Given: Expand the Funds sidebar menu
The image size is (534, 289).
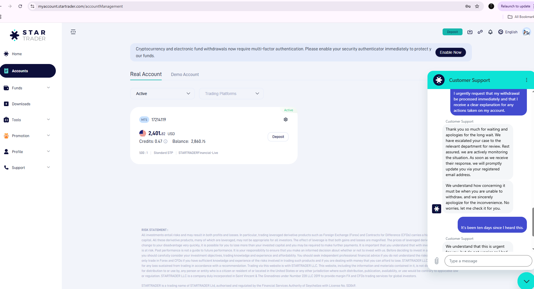Looking at the screenshot, I should [x=28, y=88].
